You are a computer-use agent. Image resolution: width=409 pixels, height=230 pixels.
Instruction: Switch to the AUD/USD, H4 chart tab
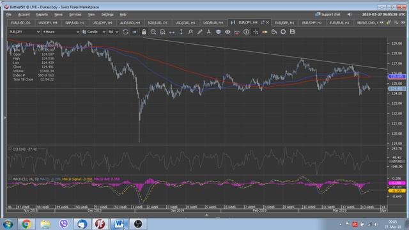pyautogui.click(x=130, y=23)
